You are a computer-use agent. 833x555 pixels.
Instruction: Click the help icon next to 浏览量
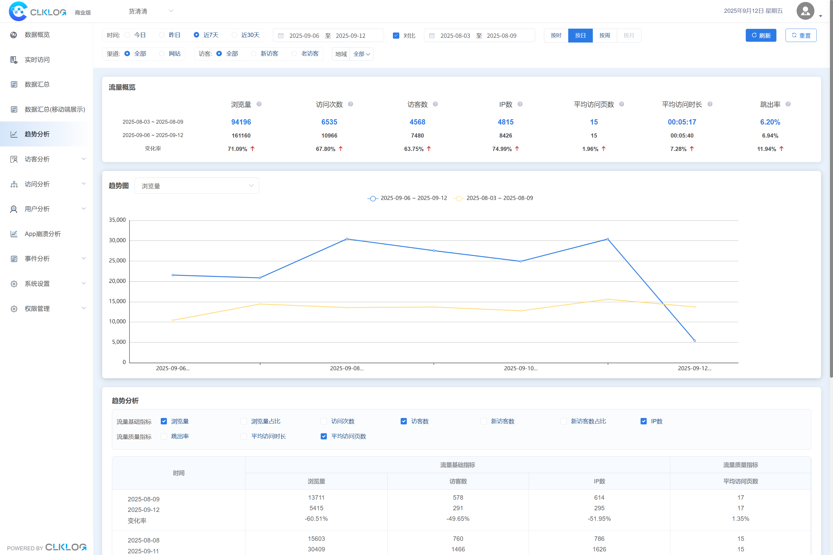tap(259, 104)
